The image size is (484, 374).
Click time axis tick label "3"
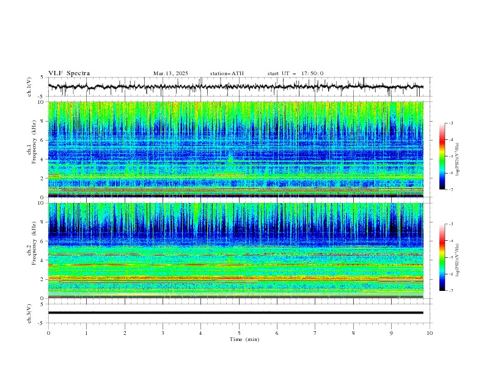coord(163,333)
